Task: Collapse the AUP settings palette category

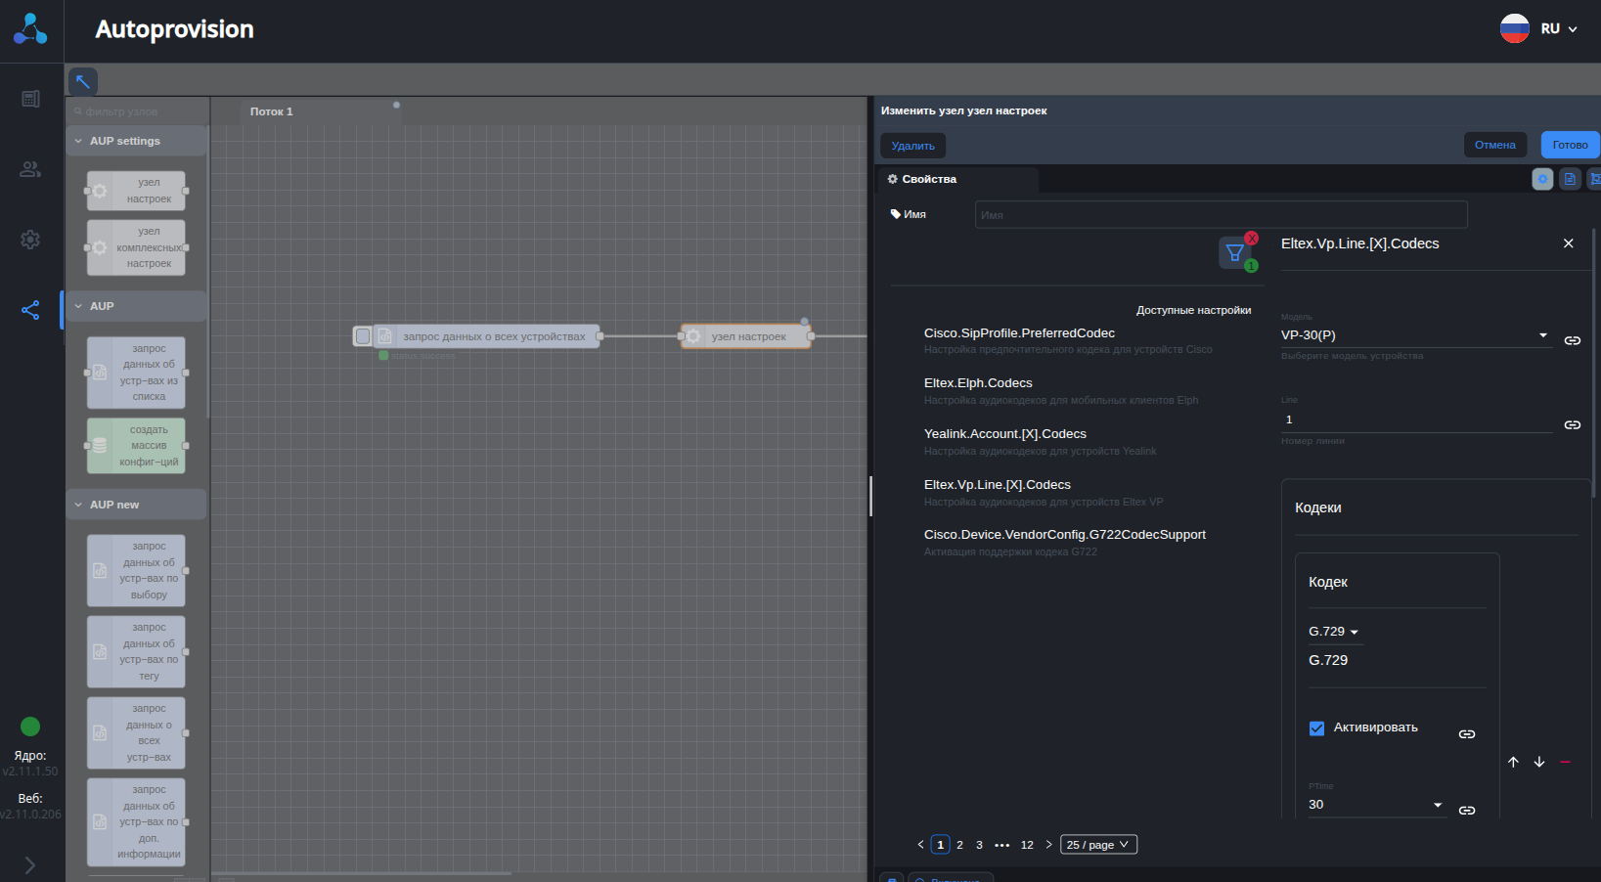Action: point(79,141)
